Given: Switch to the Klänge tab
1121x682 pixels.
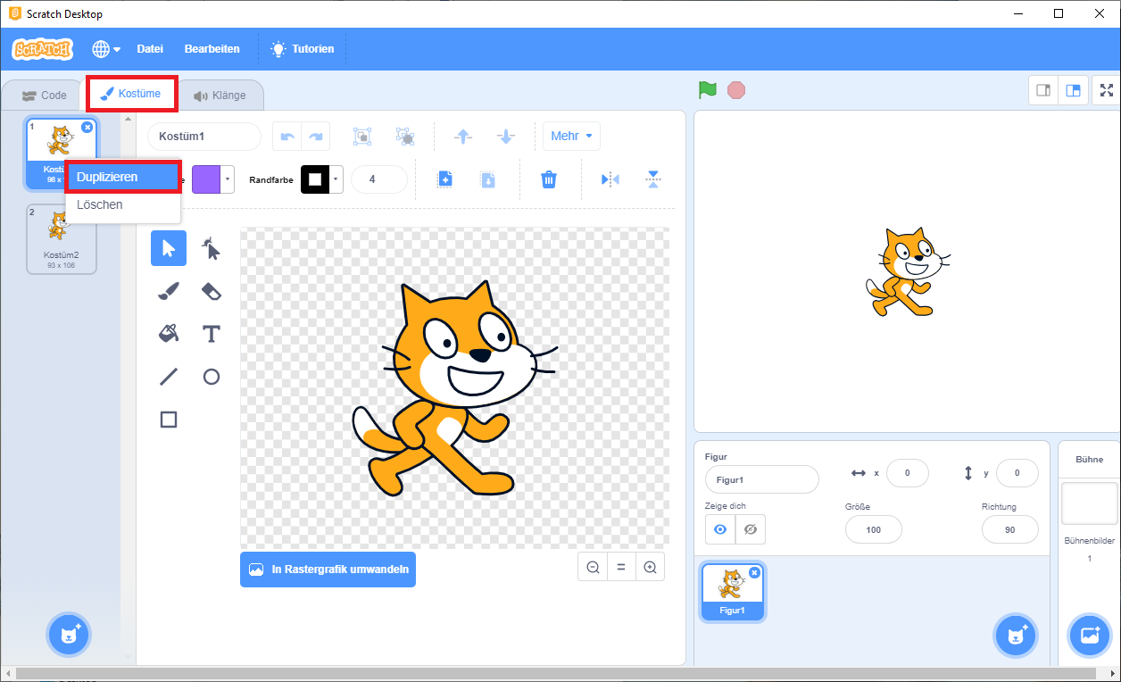Looking at the screenshot, I should [x=220, y=96].
